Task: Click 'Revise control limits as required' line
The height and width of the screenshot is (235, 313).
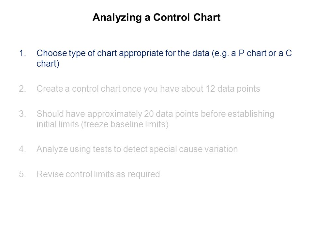Action: [x=98, y=175]
